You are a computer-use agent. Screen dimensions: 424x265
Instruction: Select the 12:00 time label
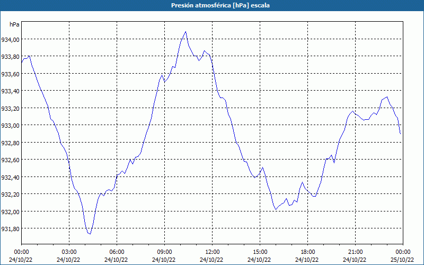213,252
